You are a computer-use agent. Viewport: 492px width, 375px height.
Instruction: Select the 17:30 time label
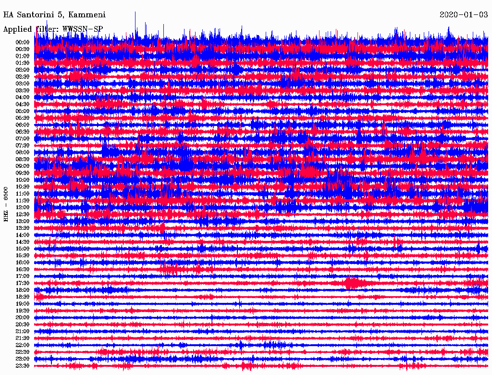[x=23, y=283]
